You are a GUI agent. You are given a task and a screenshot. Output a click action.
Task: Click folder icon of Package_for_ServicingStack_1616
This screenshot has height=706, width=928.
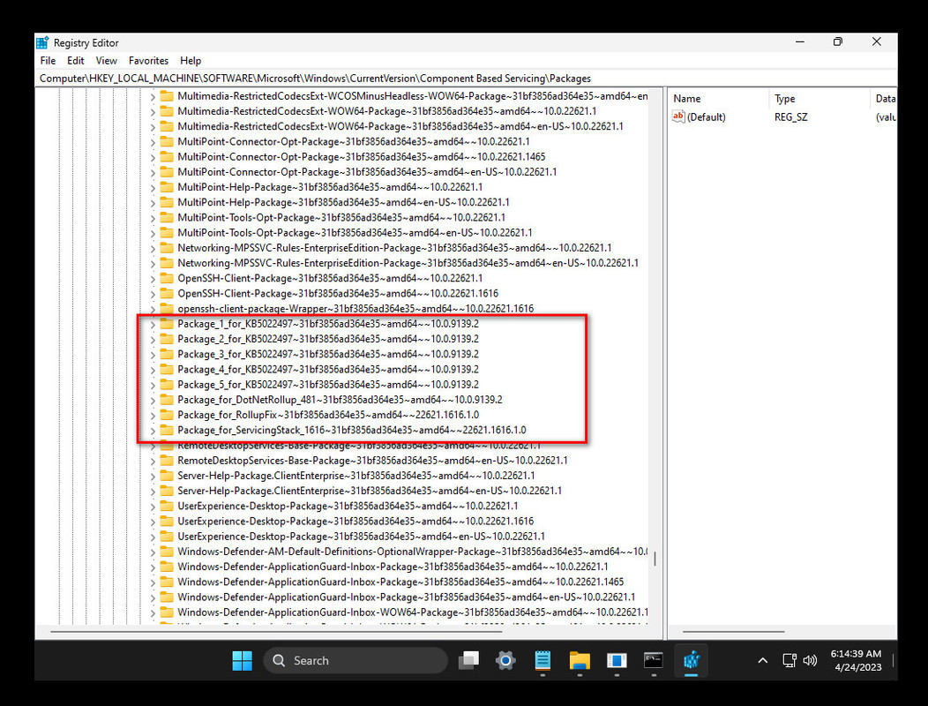coord(167,430)
